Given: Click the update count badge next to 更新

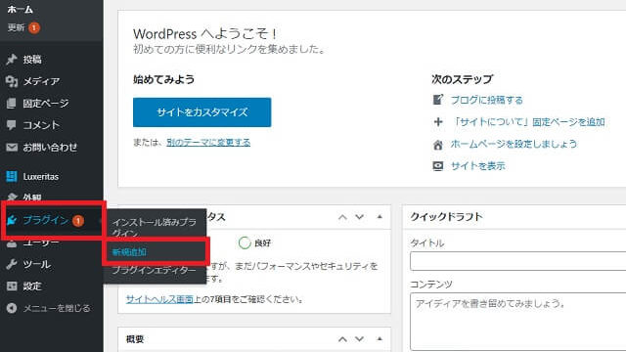Looking at the screenshot, I should pos(34,27).
